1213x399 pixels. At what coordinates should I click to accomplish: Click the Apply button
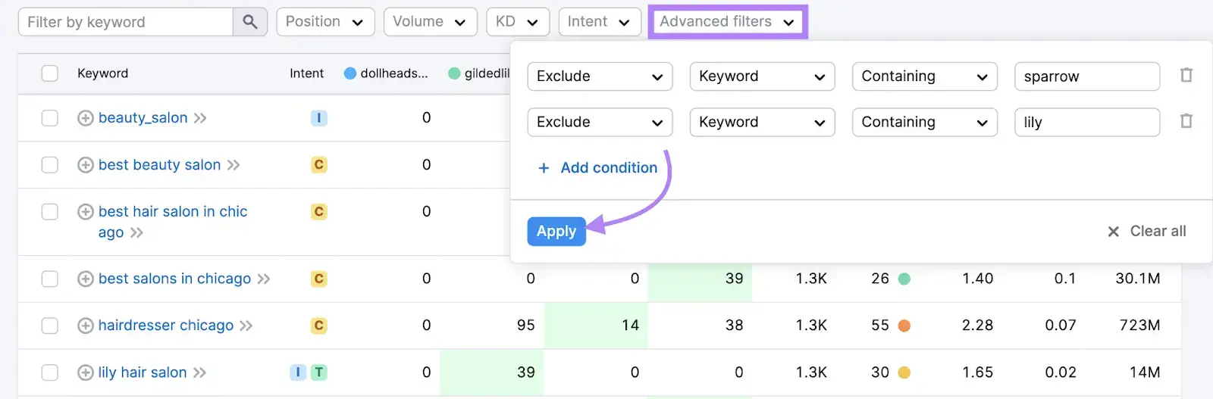(x=556, y=232)
